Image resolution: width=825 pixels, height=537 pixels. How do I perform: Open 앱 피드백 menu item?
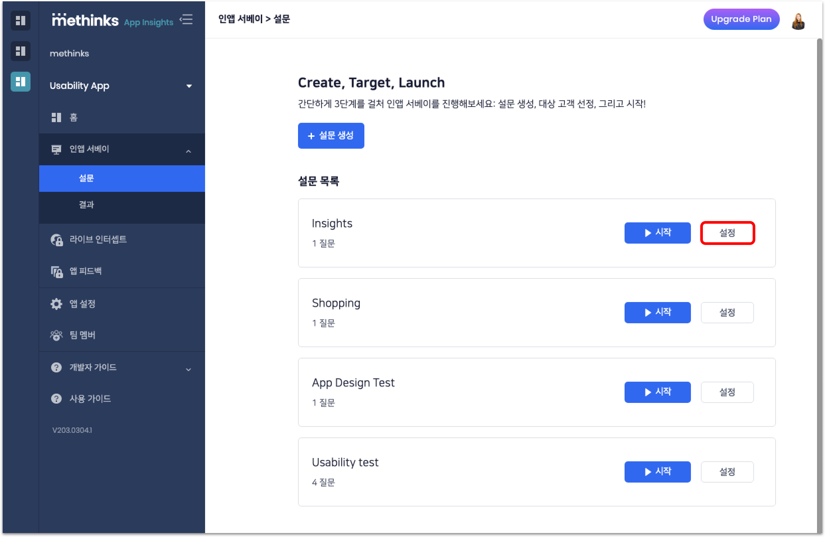[85, 271]
